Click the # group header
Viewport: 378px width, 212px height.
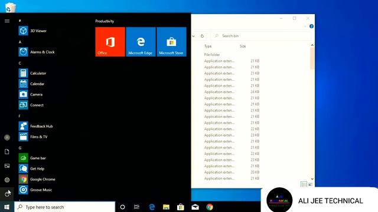click(x=19, y=21)
